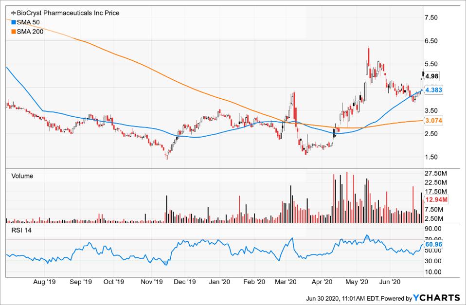Viewport: 466px width, 305px height.
Task: Click the Oct '19 date axis label
Action: (x=113, y=282)
